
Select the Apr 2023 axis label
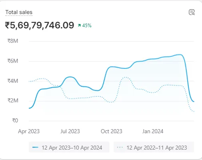(x=29, y=131)
